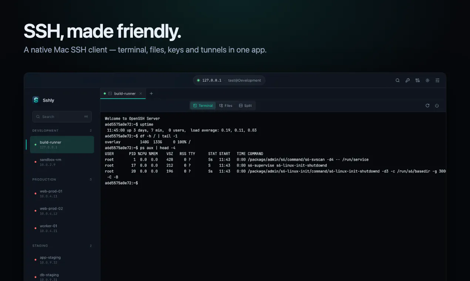
Task: Click the s6-supervise process row
Action: click(216, 165)
